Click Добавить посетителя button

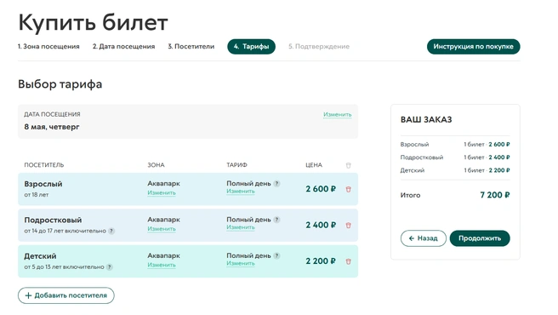tap(66, 295)
